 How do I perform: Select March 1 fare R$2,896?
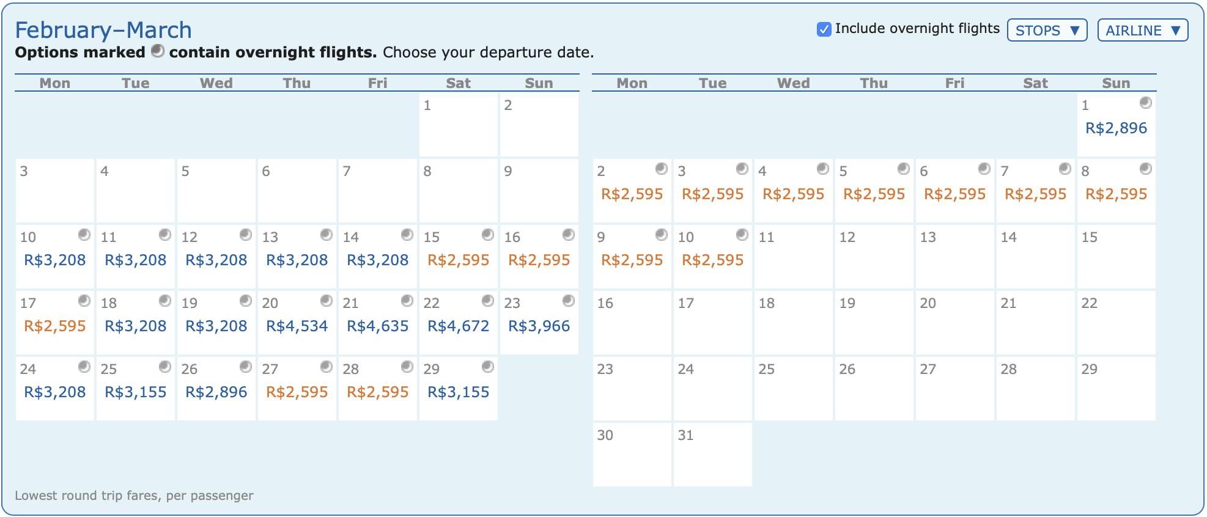[1117, 128]
